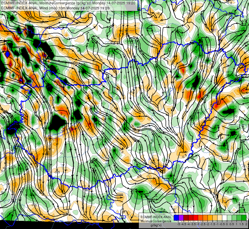Click 'ECMWF-INDEX-ANAL' label in the legend box
The width and height of the screenshot is (249, 229).
click(156, 217)
